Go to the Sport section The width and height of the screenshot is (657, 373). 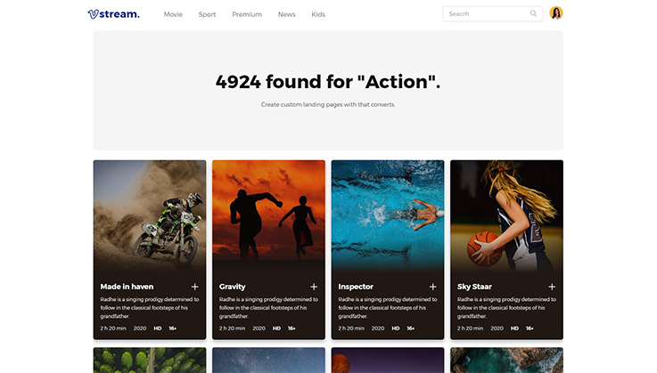(x=207, y=14)
